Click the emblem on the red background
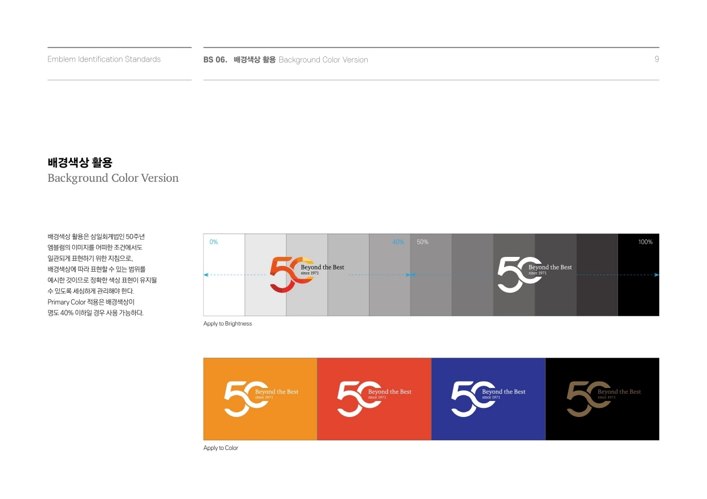This screenshot has height=499, width=707. [374, 399]
